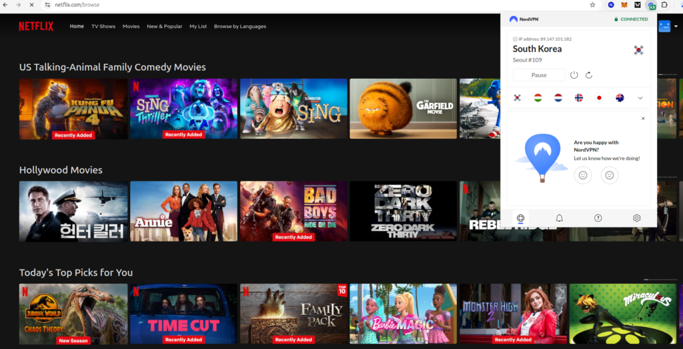Connect to Netherlands via its flag
The width and height of the screenshot is (683, 349).
(558, 97)
